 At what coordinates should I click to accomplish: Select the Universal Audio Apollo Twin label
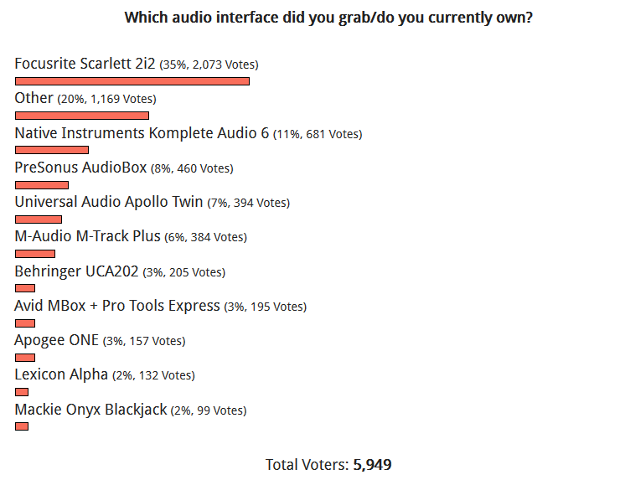coord(109,202)
